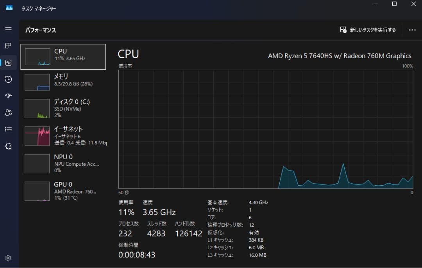Click the maximize button of the window
The width and height of the screenshot is (422, 268).
394,4
